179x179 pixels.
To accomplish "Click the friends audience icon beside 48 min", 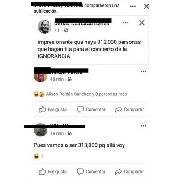I will pos(69,79).
